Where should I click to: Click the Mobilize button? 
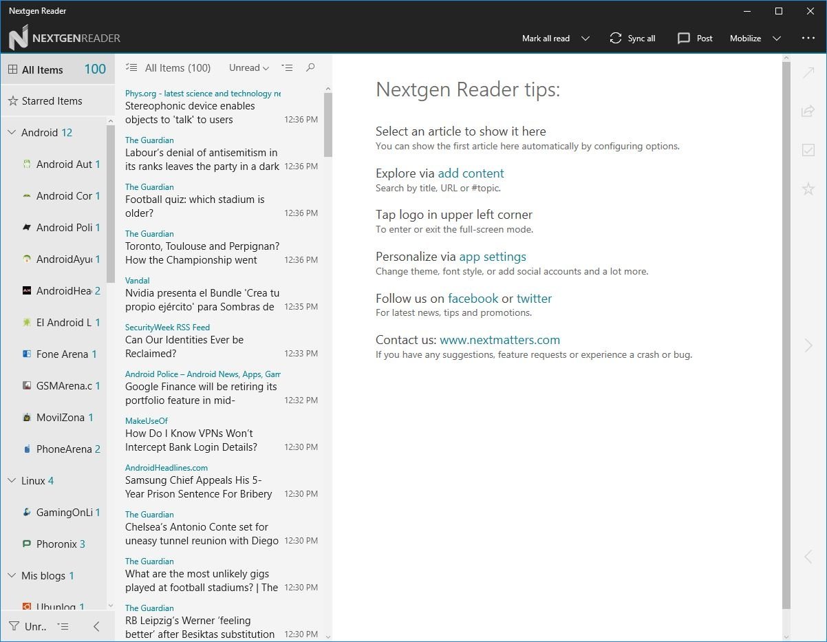pos(745,39)
